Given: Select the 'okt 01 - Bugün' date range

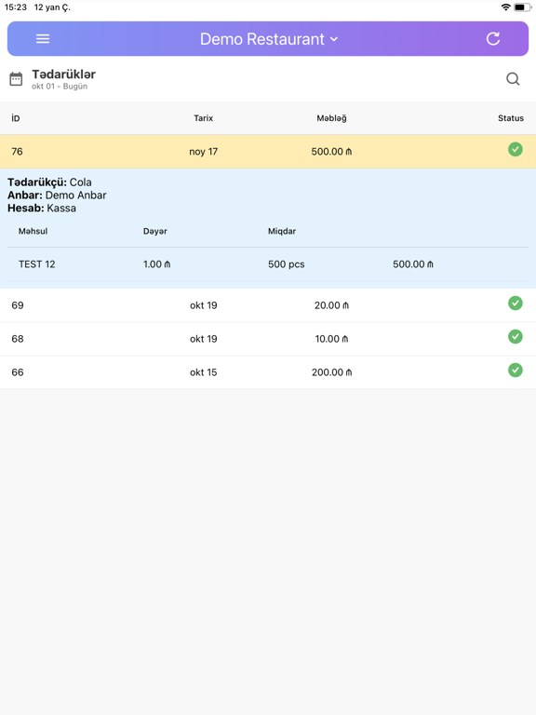Looking at the screenshot, I should [x=60, y=87].
